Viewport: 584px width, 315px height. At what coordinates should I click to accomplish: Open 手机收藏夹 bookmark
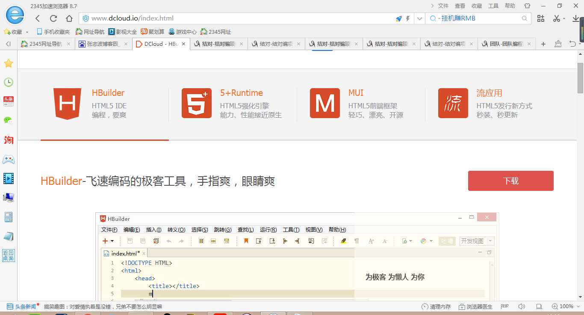(53, 32)
